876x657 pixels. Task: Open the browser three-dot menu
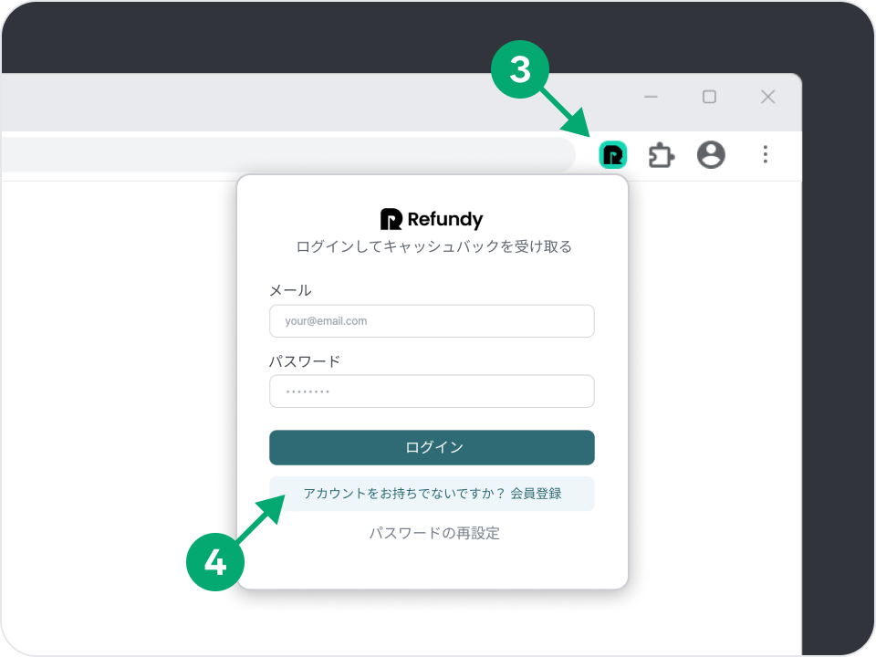[765, 154]
